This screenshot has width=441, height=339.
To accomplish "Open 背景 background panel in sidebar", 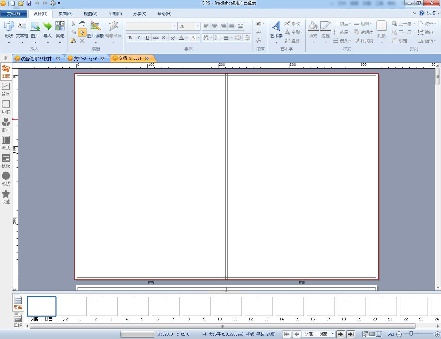I will click(6, 89).
